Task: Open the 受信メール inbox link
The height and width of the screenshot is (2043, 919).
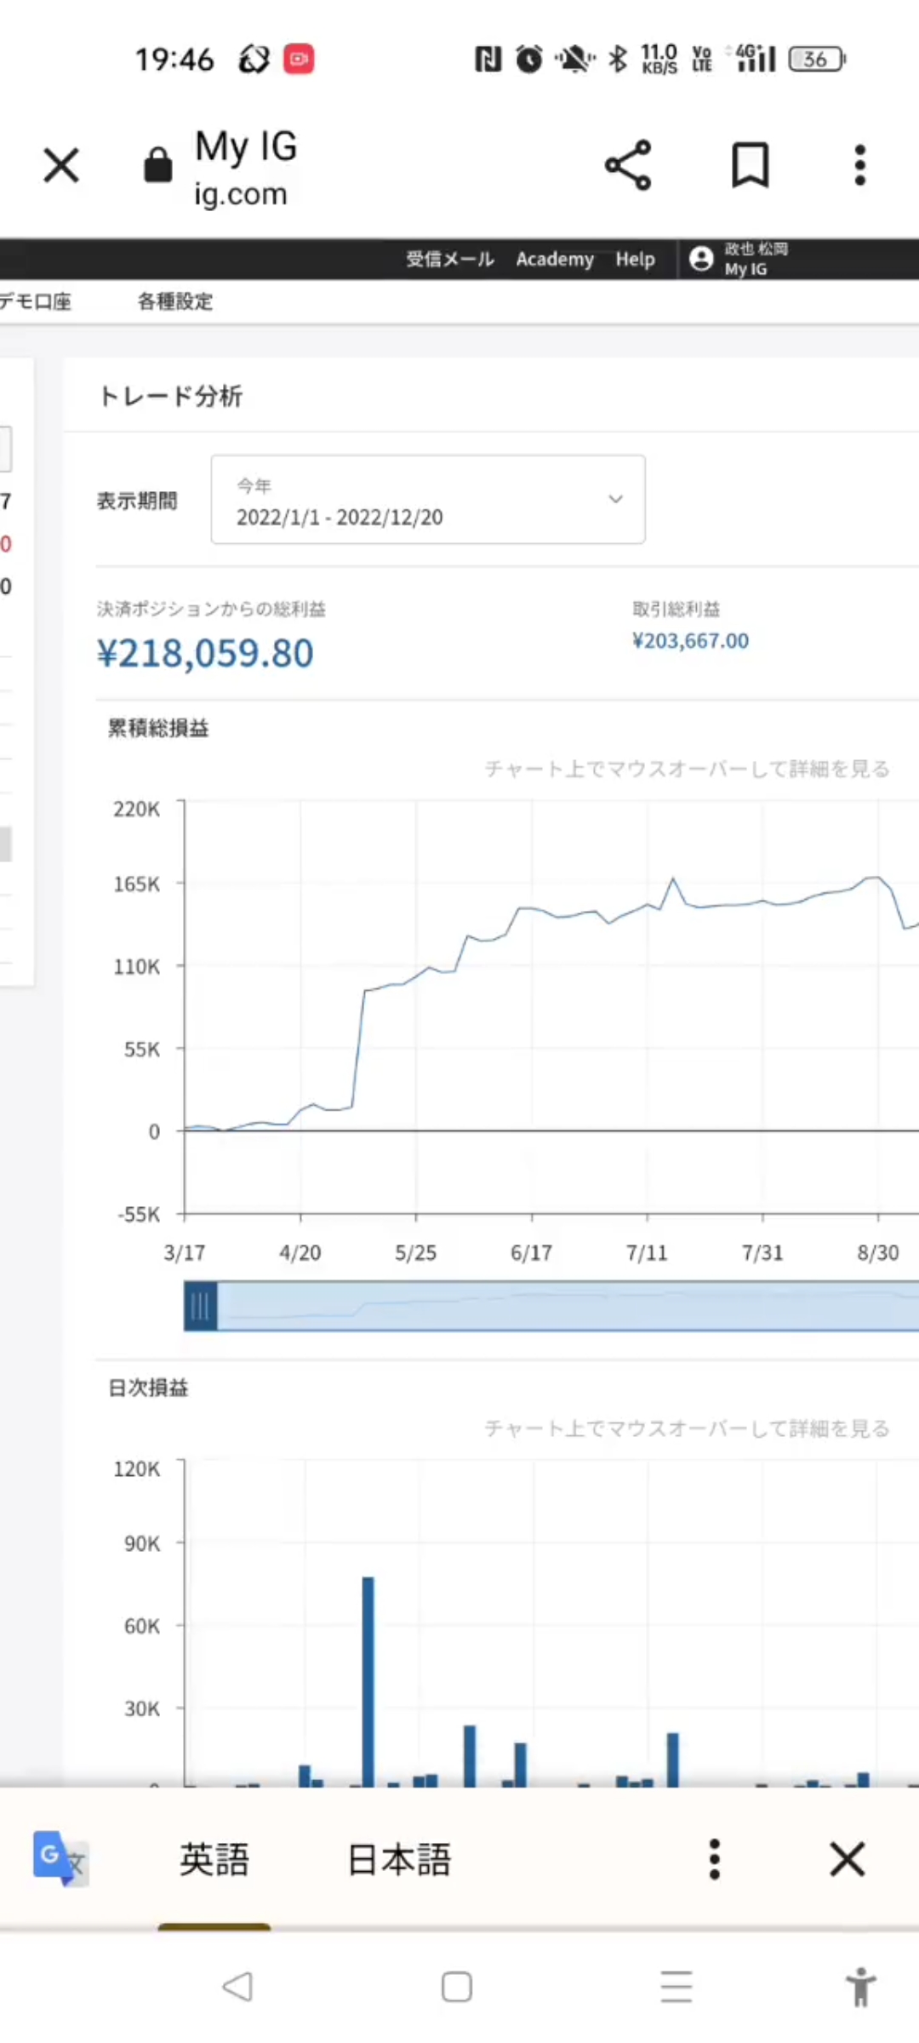Action: coord(449,259)
